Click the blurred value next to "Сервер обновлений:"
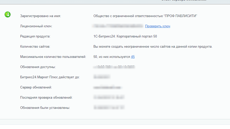The image size is (230, 129). point(107,87)
